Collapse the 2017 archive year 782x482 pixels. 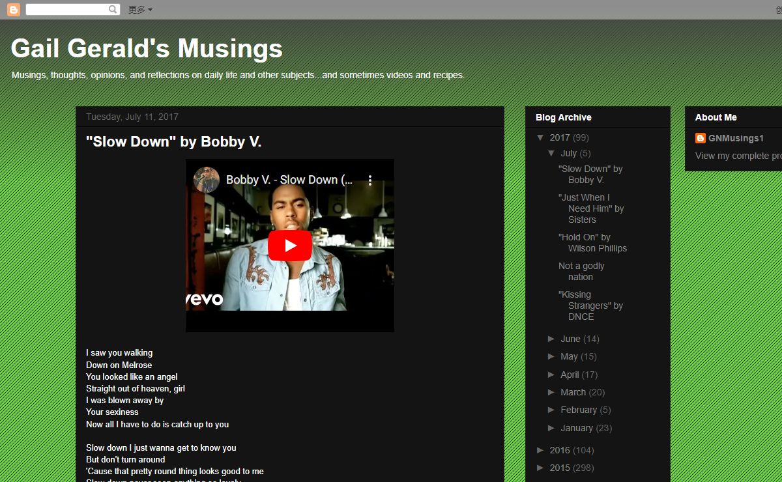(541, 137)
